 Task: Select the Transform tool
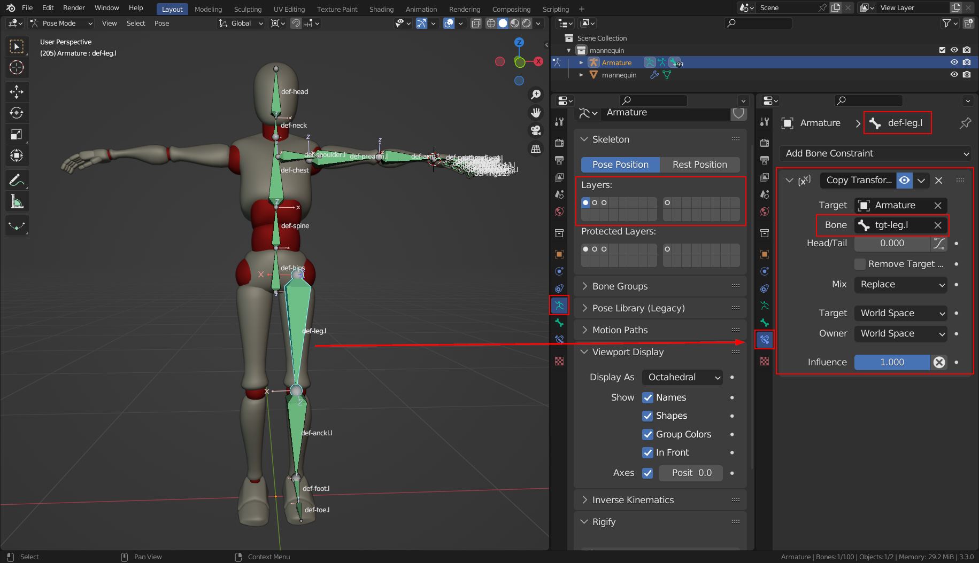tap(17, 155)
